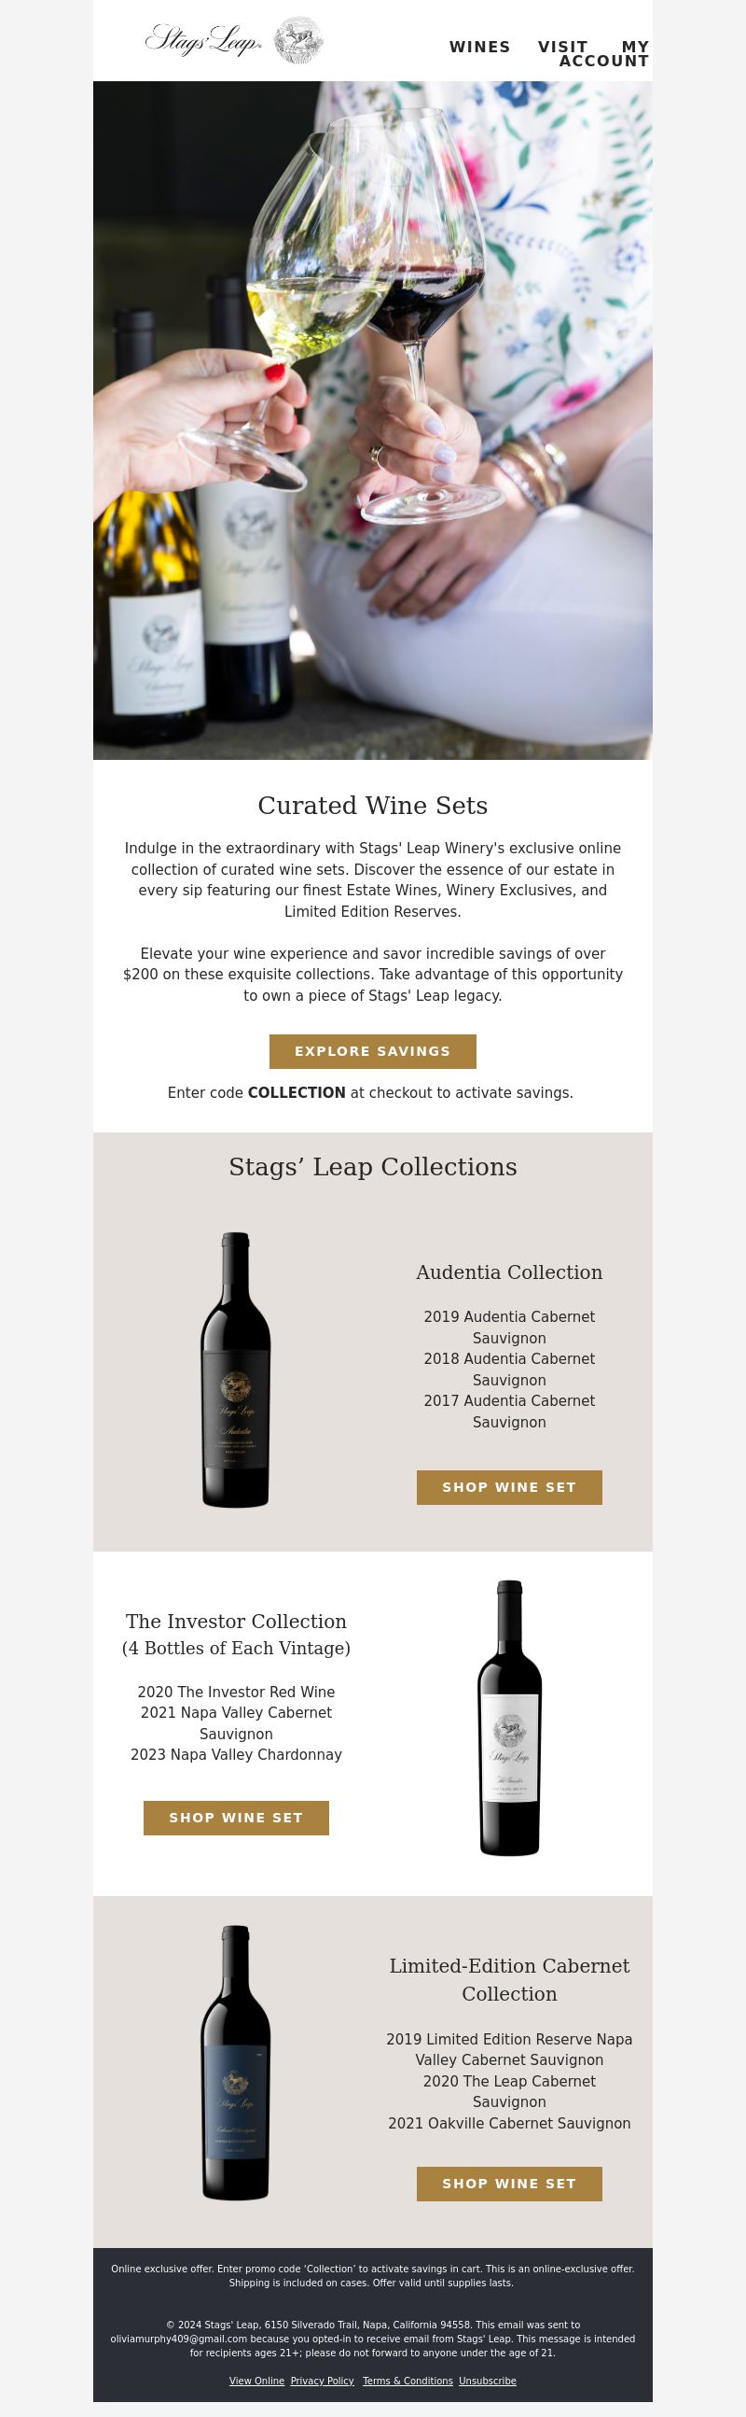Shop The Investor Collection wine set
The image size is (746, 2417).
236,1817
